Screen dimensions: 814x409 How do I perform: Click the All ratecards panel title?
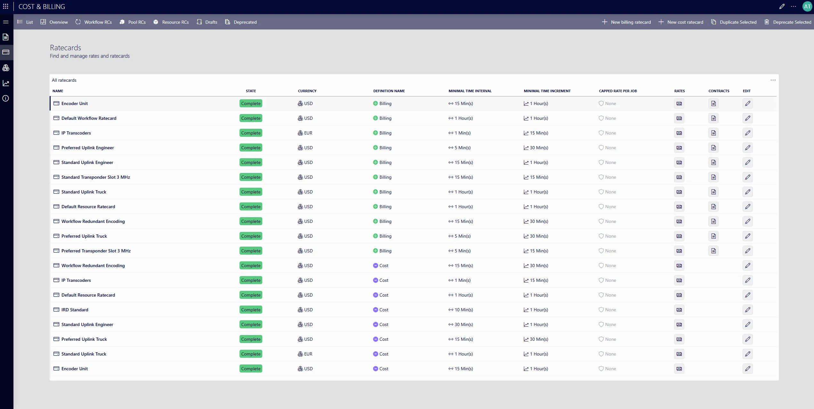click(64, 80)
